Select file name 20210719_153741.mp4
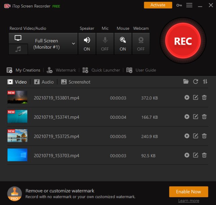 56,117
